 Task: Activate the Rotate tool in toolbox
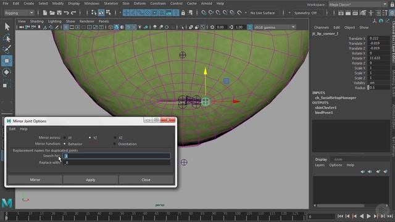point(7,72)
